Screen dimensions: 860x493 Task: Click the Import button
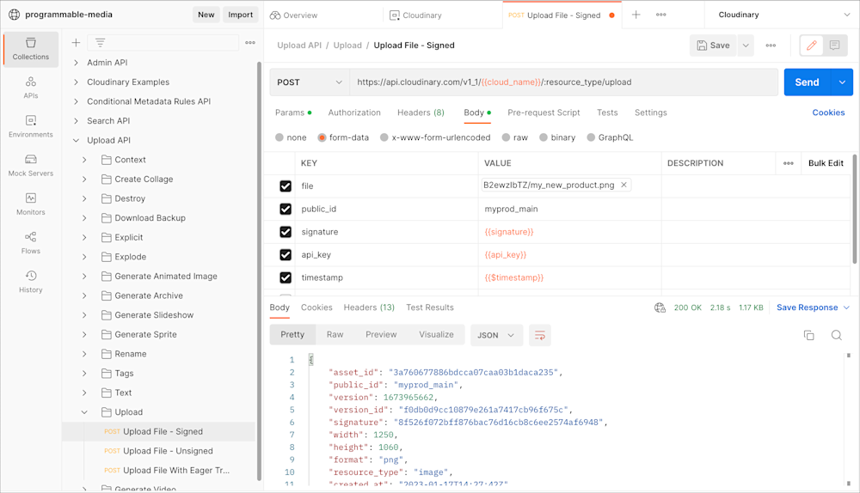241,15
